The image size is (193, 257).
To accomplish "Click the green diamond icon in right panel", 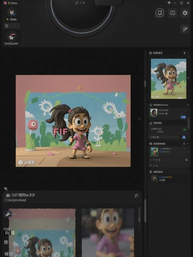I will coord(184,130).
